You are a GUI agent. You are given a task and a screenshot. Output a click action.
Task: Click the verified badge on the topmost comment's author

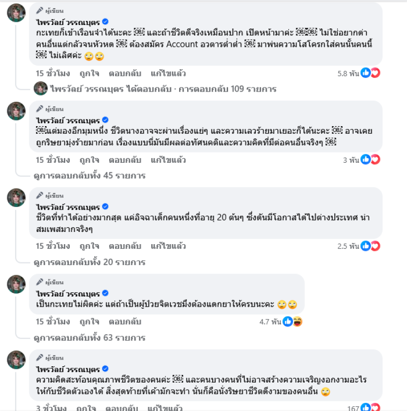[105, 21]
